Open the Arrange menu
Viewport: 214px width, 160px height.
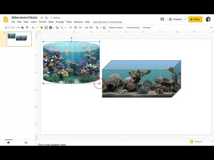click(x=60, y=22)
